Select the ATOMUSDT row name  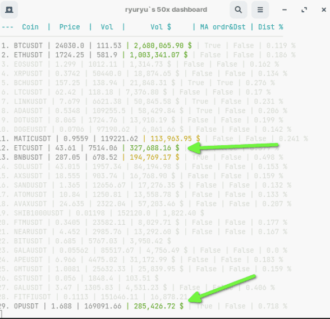point(30,195)
